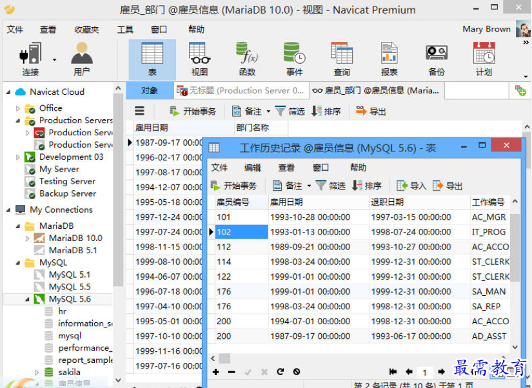This screenshot has height=388, width=532.
Task: Click the new tab icon at right of tab bar
Action: pos(520,91)
